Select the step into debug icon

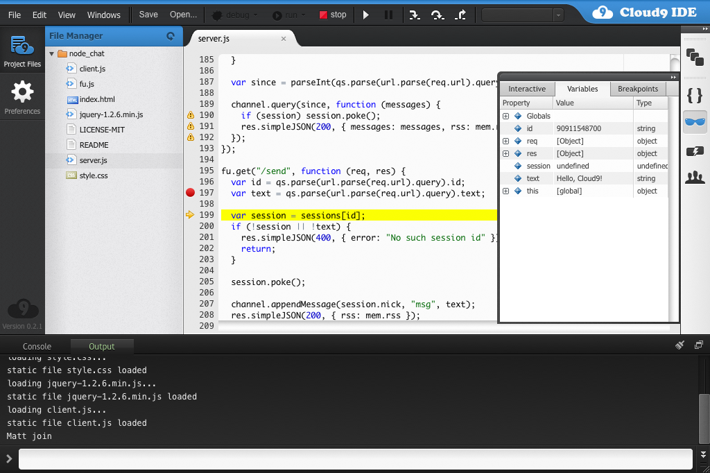click(415, 14)
